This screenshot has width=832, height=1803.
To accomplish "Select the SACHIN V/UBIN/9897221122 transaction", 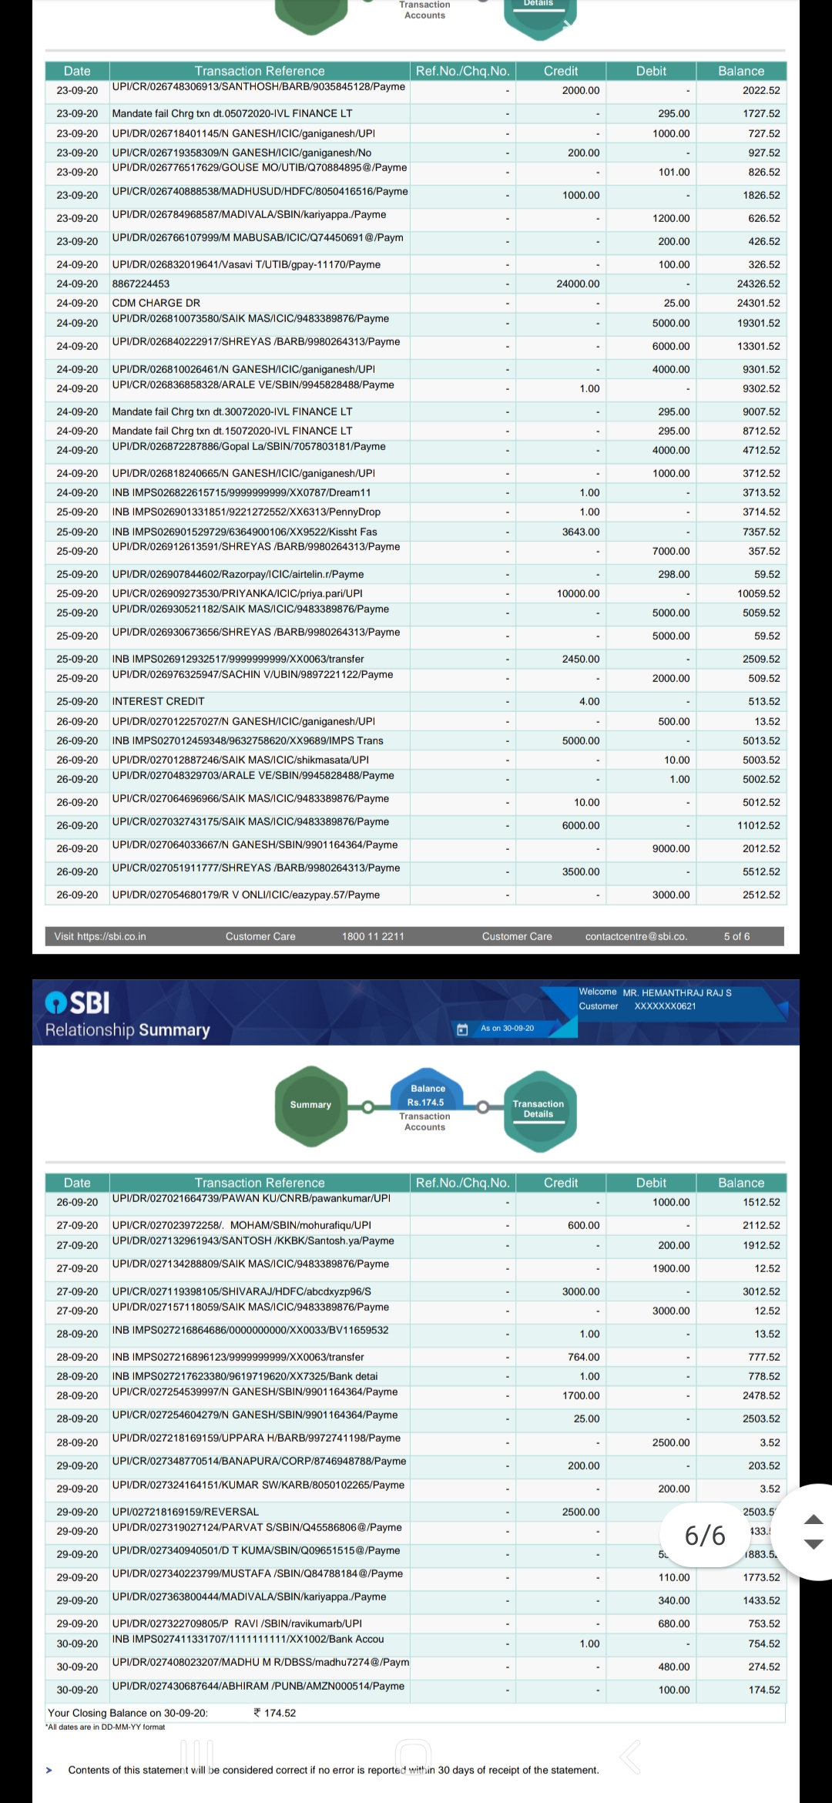I will click(253, 674).
